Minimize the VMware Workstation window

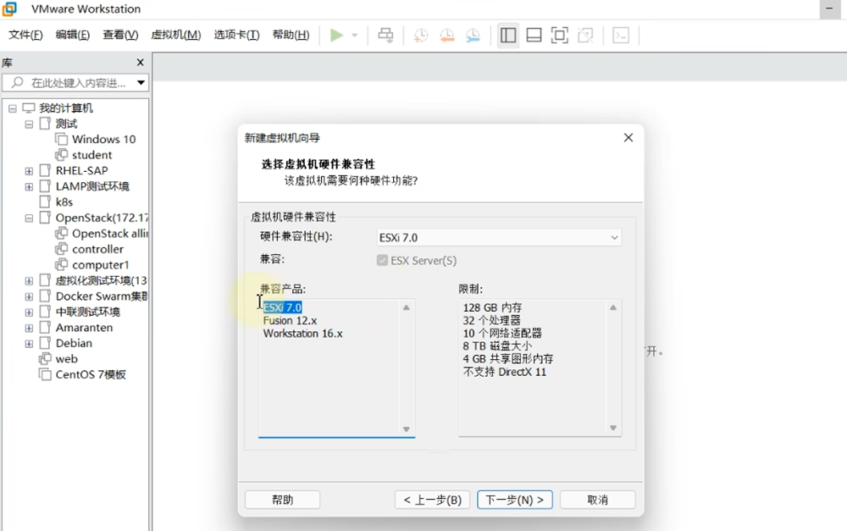tap(830, 9)
